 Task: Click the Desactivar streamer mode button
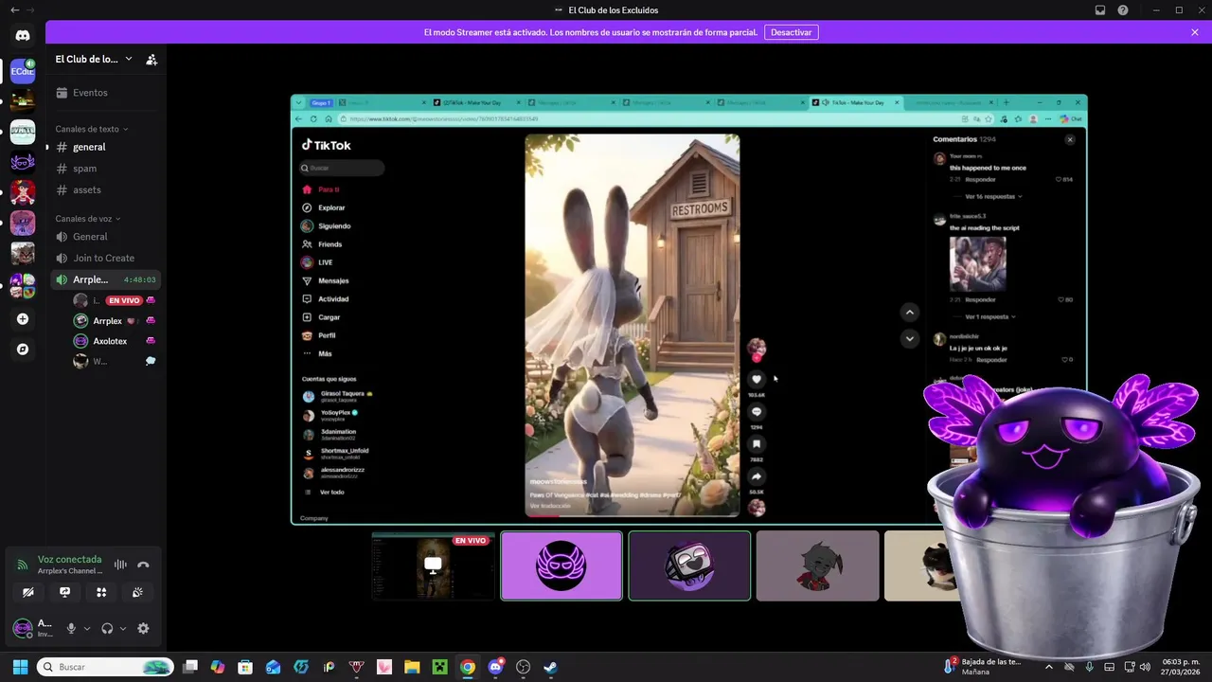[791, 32]
